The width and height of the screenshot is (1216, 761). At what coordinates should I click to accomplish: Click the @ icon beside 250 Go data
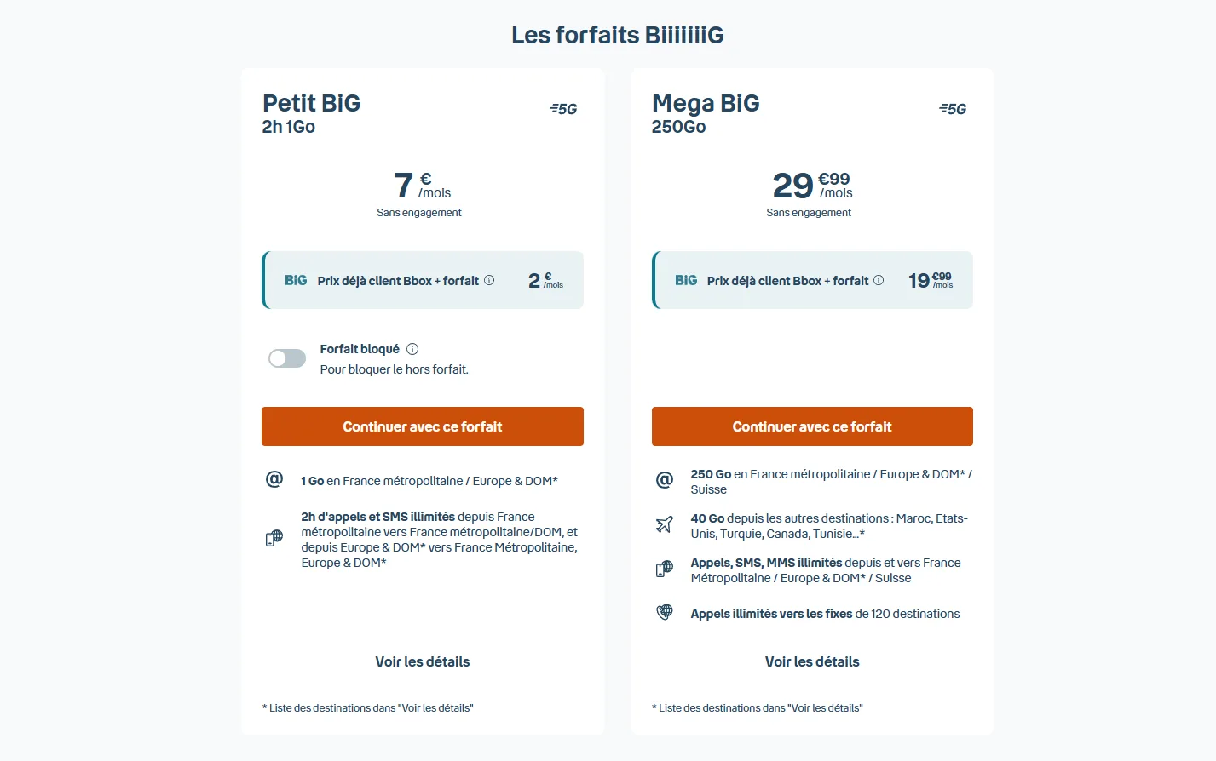point(665,481)
